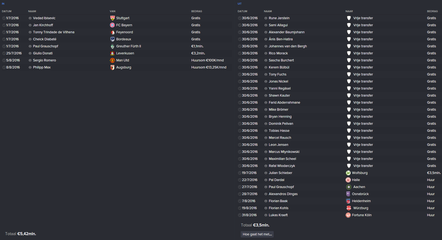The image size is (442, 240).
Task: Toggle the circle marker before Sergio Romero's date
Action: [4, 60]
